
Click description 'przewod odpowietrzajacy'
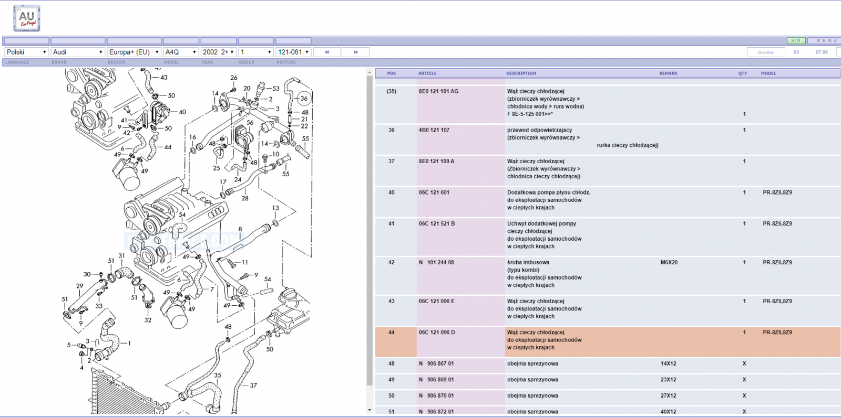(x=539, y=130)
